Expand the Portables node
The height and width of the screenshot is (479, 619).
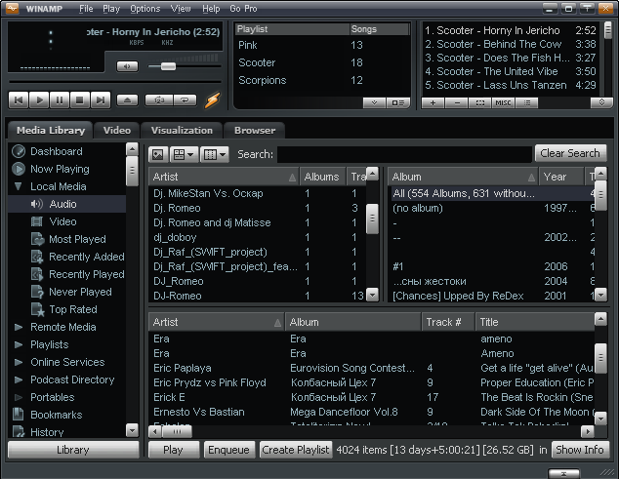19,397
